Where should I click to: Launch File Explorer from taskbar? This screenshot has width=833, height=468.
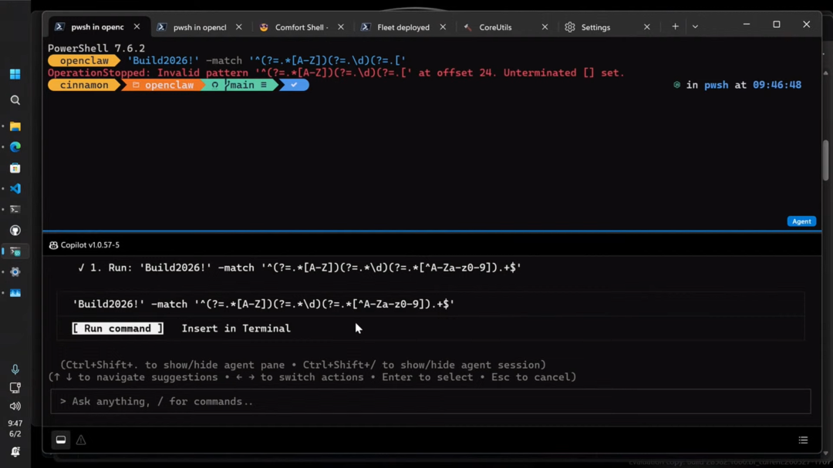[15, 126]
